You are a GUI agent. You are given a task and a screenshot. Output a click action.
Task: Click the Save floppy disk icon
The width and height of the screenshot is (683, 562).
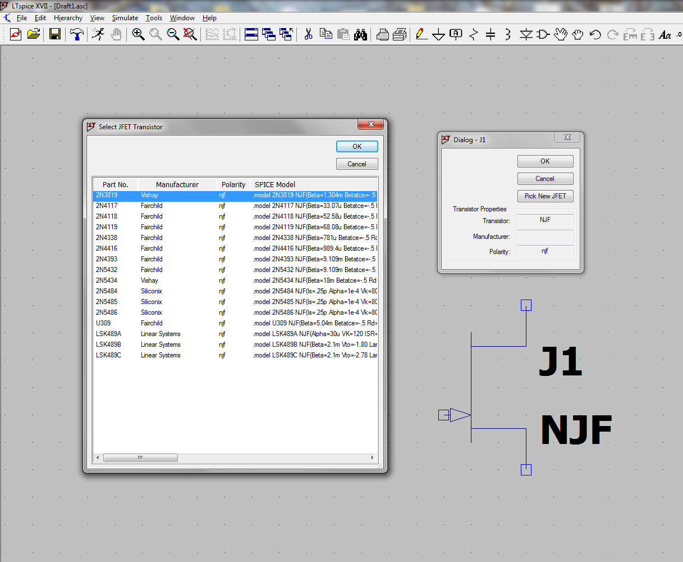(55, 34)
